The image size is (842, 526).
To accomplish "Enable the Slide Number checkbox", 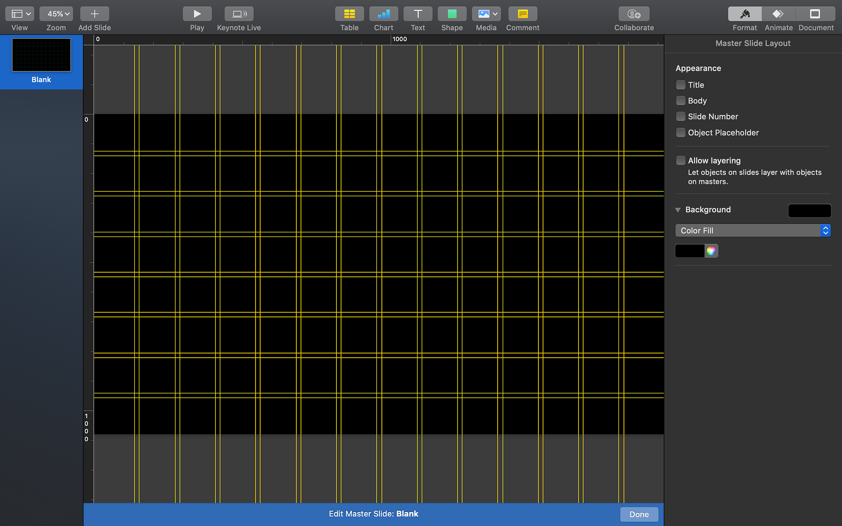I will coord(681,117).
